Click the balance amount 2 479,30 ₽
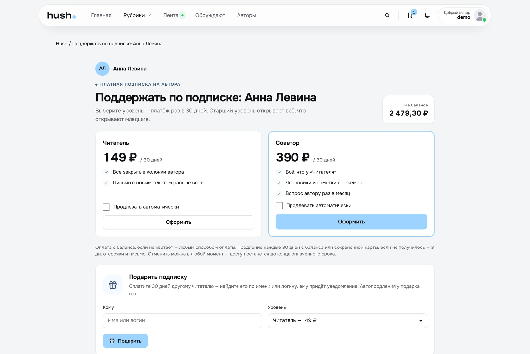 [x=409, y=113]
